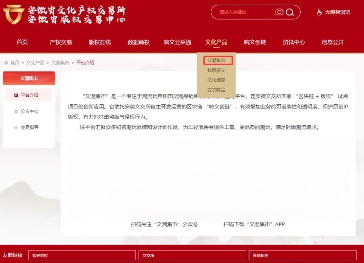364x263 pixels.
Task: Open 公告中心 in the left sidebar
Action: click(x=29, y=111)
